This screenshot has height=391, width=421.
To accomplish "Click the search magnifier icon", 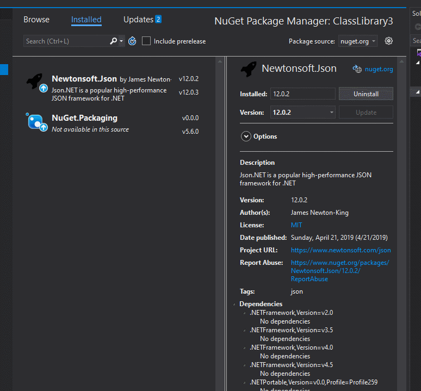I will click(114, 41).
